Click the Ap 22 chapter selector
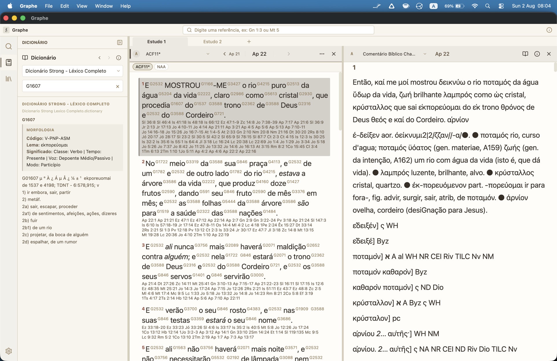Viewport: 557px width, 361px height. 259,54
